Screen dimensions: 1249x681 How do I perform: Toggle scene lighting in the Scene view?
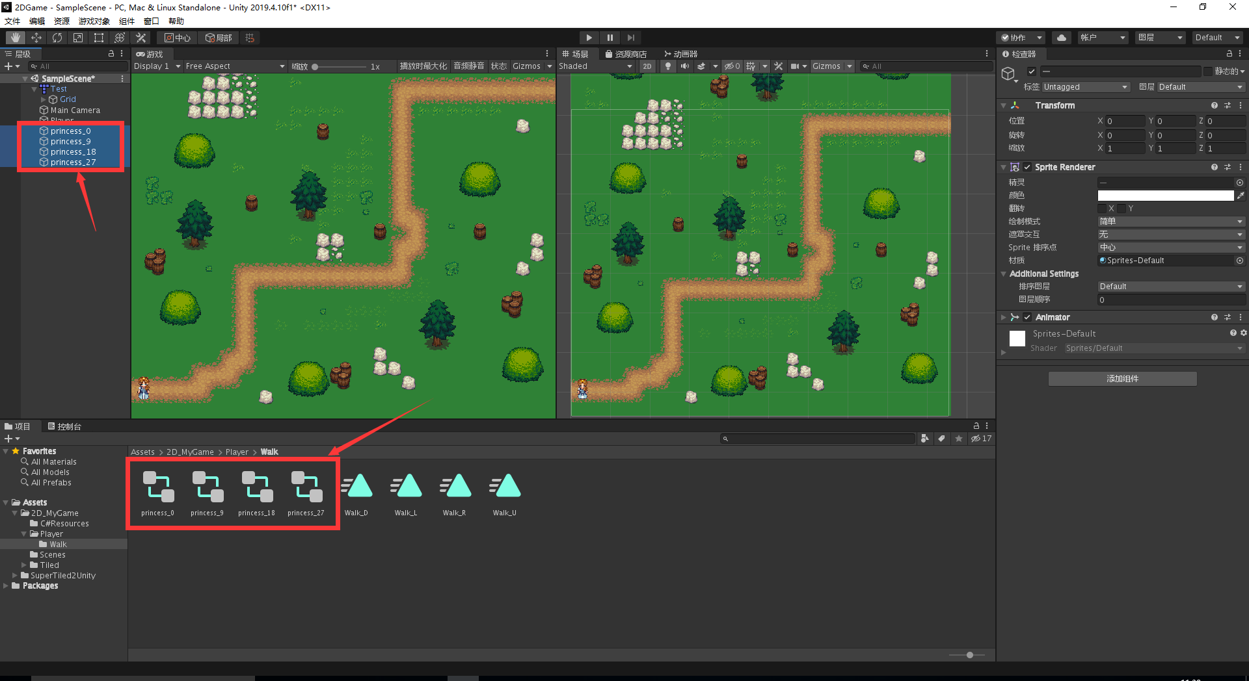point(667,66)
